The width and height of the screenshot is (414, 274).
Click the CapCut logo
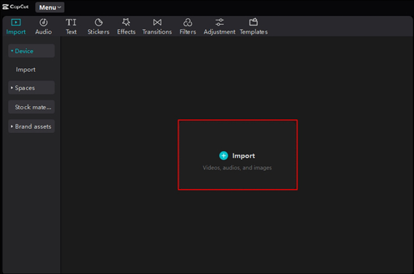tap(16, 7)
